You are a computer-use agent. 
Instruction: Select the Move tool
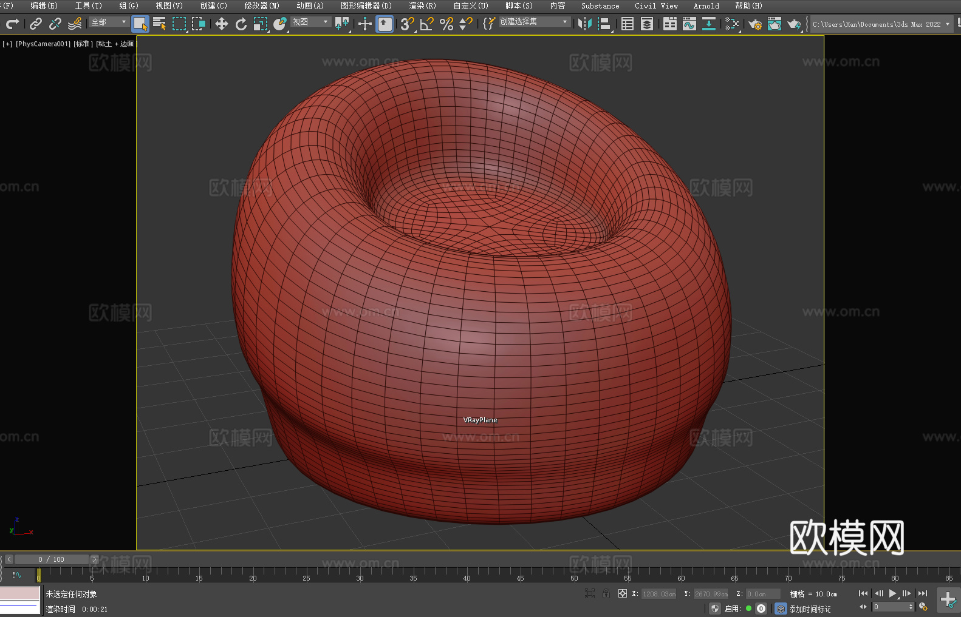[222, 24]
